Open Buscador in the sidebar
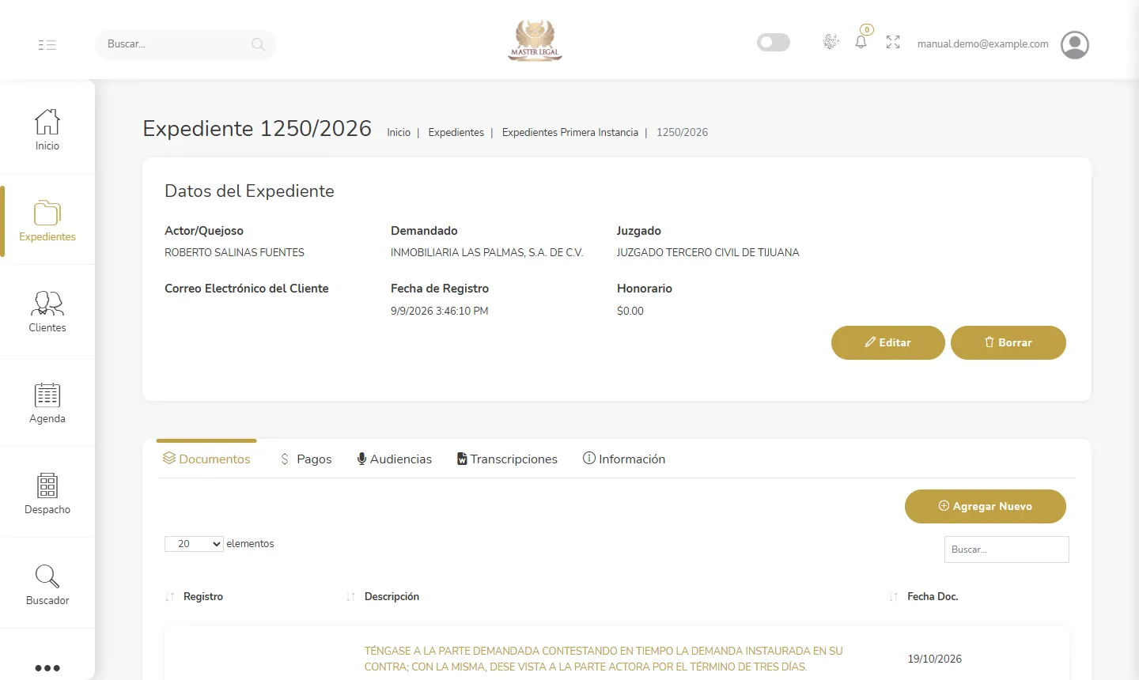 tap(47, 584)
